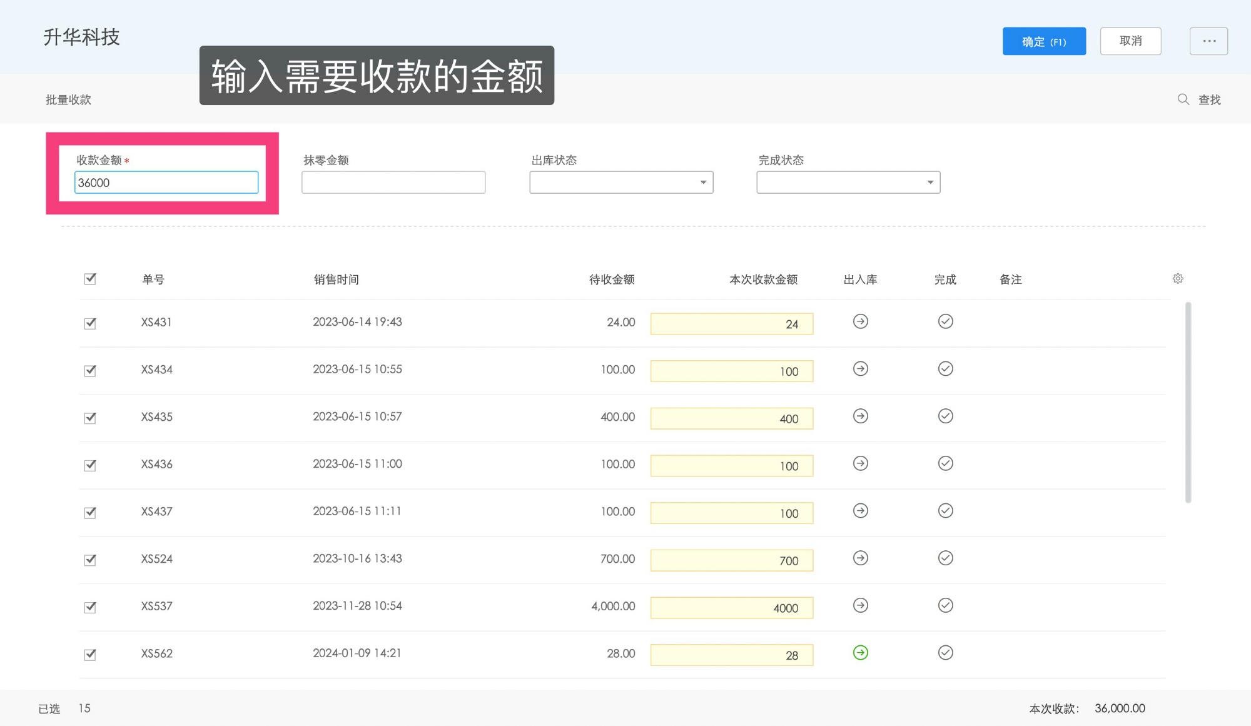
Task: Click inside the 抹零金额 input field
Action: click(x=393, y=182)
